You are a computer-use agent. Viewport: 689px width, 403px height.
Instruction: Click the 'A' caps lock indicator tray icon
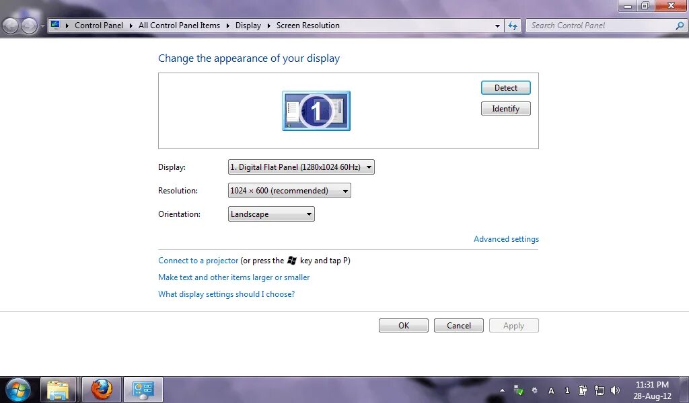coord(551,390)
